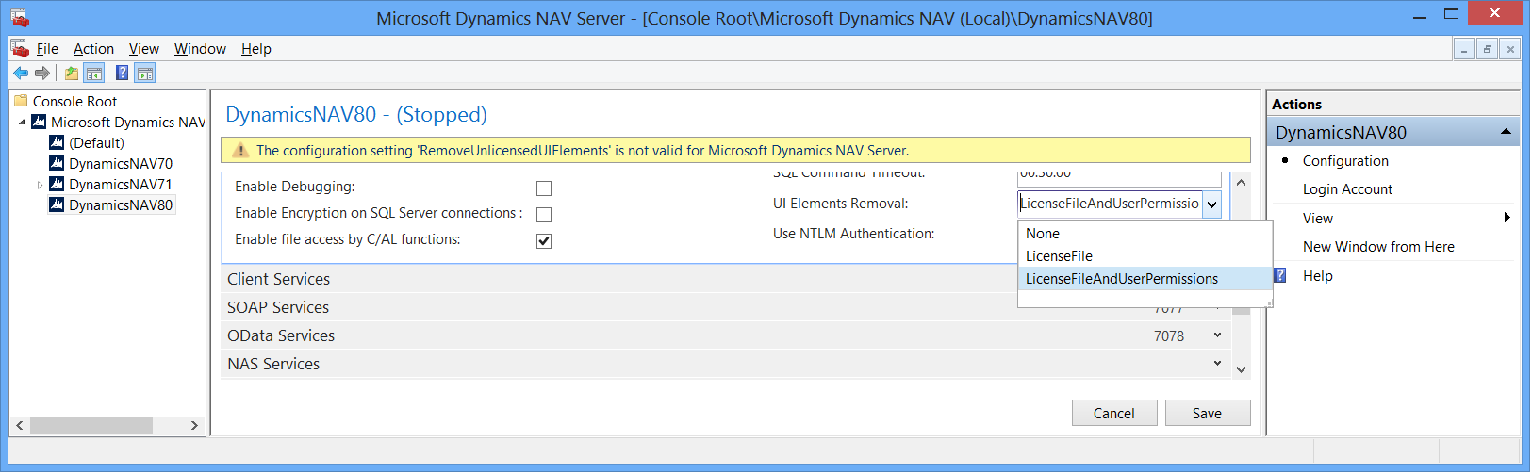Uncheck Enable file access by C/AL functions

[544, 241]
